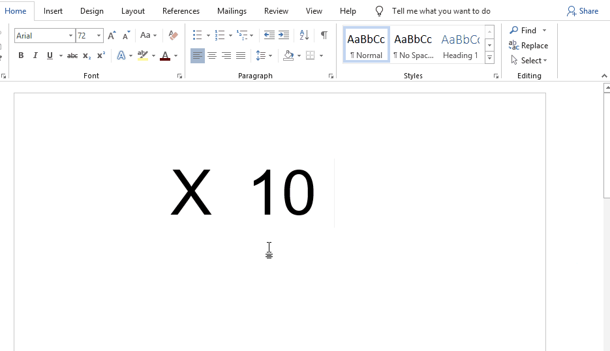Open Home ribbon tab
The image size is (610, 351).
(x=16, y=11)
